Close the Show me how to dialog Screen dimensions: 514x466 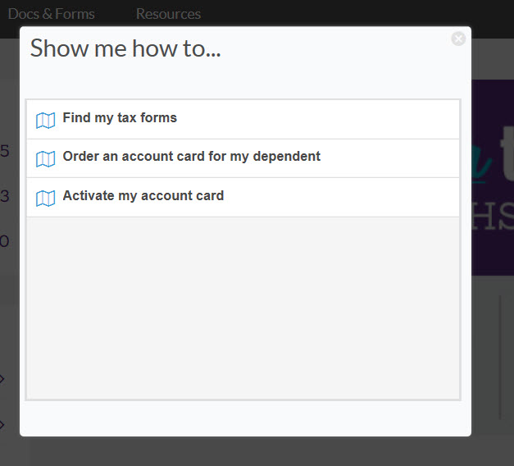pos(458,39)
